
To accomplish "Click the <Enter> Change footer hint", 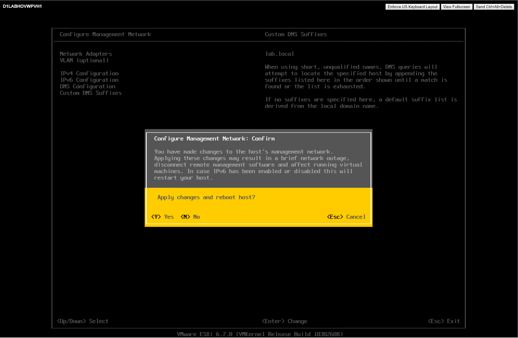I will click(284, 321).
